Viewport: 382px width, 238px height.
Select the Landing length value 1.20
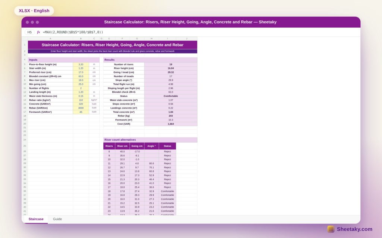pos(81,92)
